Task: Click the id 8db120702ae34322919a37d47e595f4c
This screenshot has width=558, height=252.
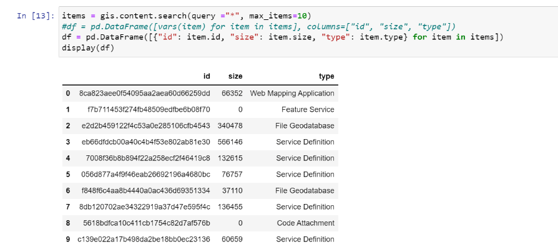Action: pyautogui.click(x=146, y=206)
